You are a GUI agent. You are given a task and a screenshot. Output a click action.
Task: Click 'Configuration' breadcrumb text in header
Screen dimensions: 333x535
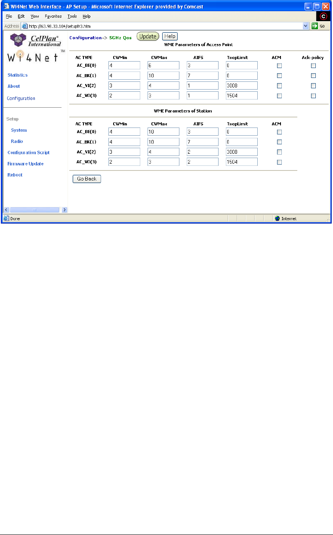coord(85,37)
